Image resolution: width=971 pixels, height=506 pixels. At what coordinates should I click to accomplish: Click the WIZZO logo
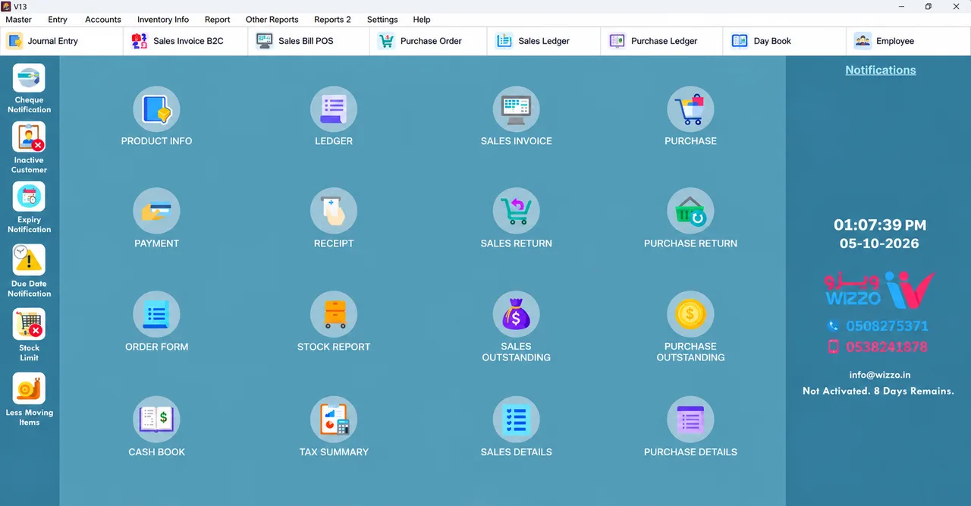tap(879, 289)
